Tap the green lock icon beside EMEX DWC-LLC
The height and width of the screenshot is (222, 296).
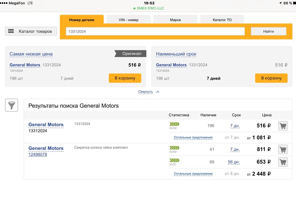[x=134, y=8]
